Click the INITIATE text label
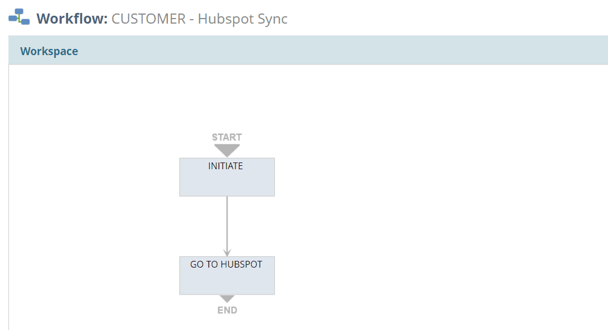The image size is (608, 330). pyautogui.click(x=225, y=166)
